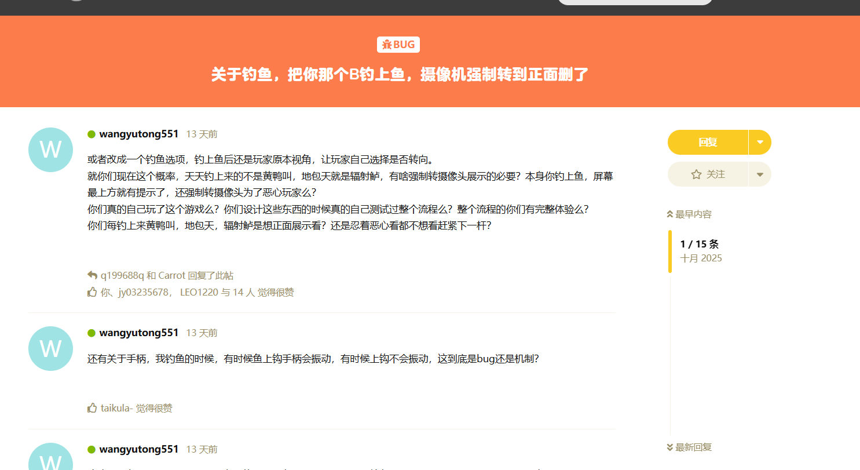Expand the dropdown arrow beside 回复
The width and height of the screenshot is (860, 470).
[x=760, y=143]
